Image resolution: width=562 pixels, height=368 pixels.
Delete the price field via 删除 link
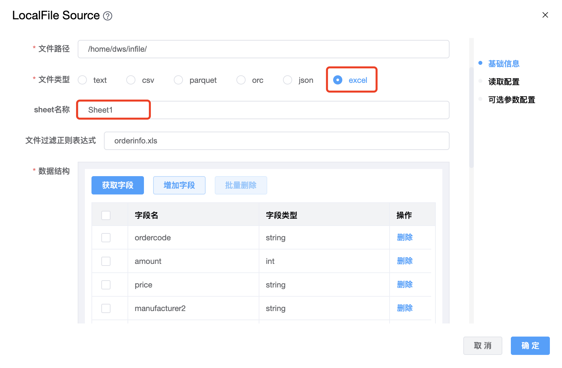pyautogui.click(x=405, y=285)
